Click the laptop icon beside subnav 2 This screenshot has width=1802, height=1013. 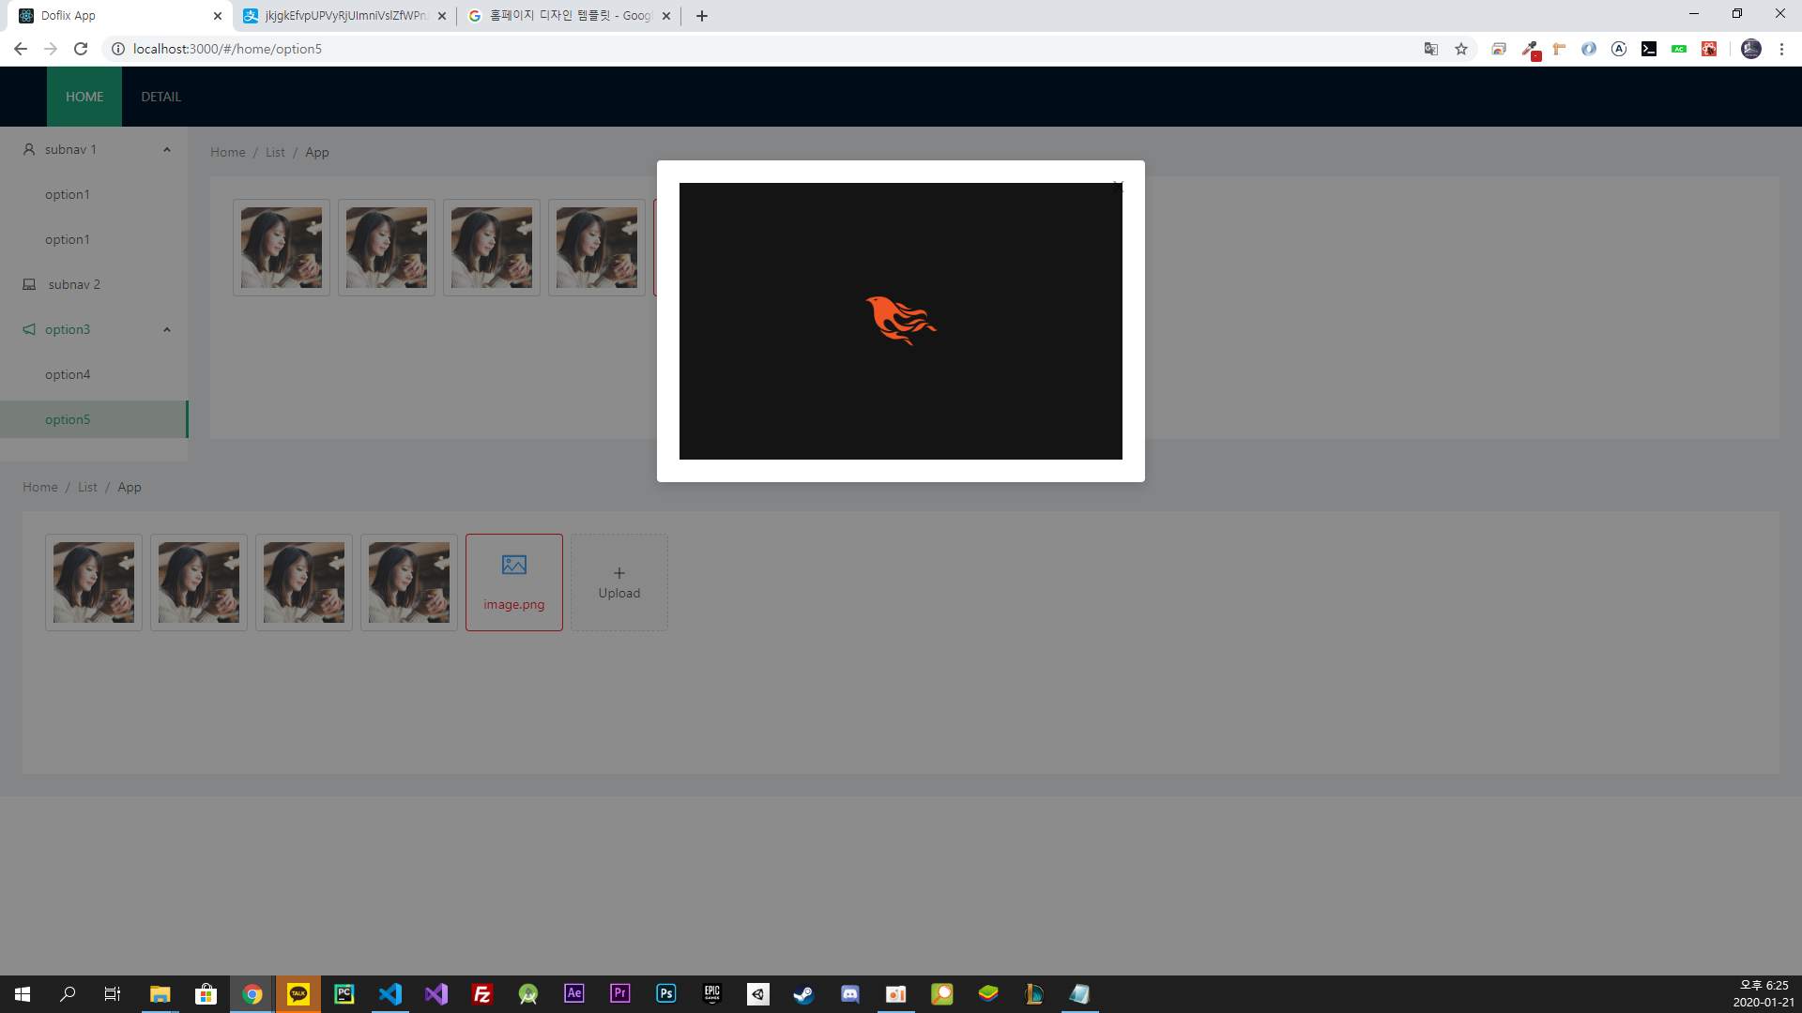click(29, 284)
